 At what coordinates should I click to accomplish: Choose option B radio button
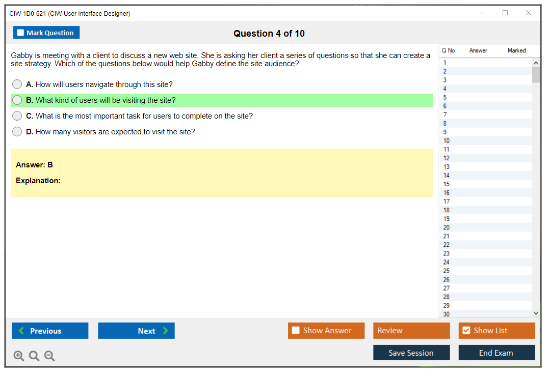17,100
